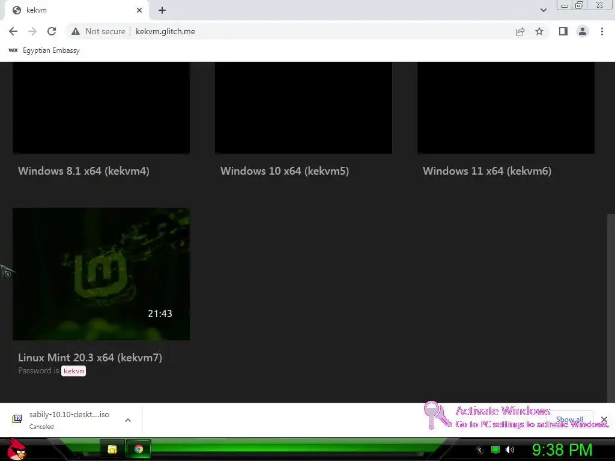Click Linux Mint 20.3 x64 (kekvm7) title
The width and height of the screenshot is (615, 461).
point(90,358)
